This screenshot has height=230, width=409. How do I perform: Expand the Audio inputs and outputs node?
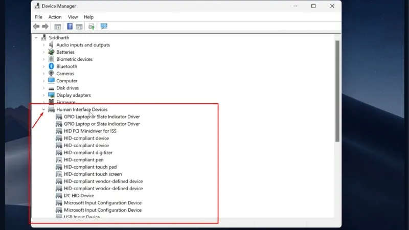(x=43, y=45)
